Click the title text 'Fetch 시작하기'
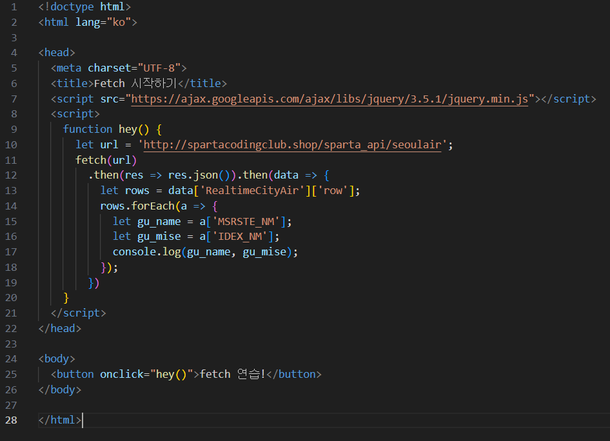610x441 pixels. [x=135, y=83]
